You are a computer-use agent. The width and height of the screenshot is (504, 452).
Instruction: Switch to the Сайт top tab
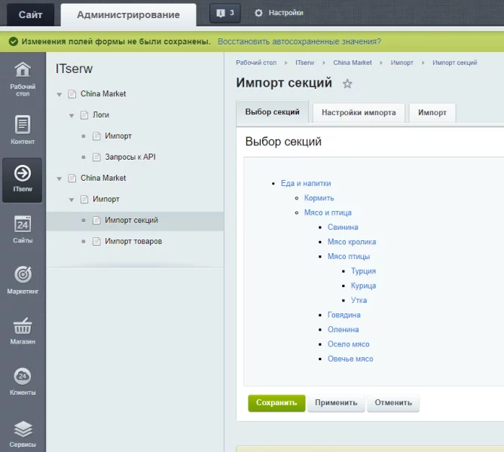click(30, 14)
